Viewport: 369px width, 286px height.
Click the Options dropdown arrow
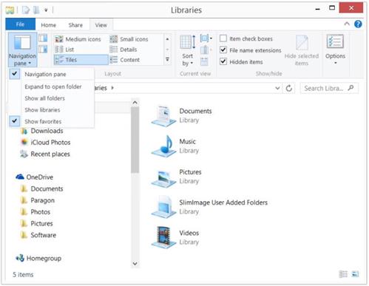335,63
